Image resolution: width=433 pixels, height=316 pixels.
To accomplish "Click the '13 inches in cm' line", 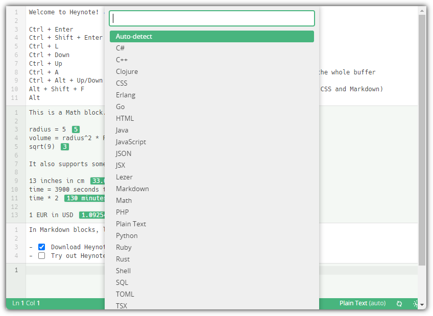I will tap(57, 181).
